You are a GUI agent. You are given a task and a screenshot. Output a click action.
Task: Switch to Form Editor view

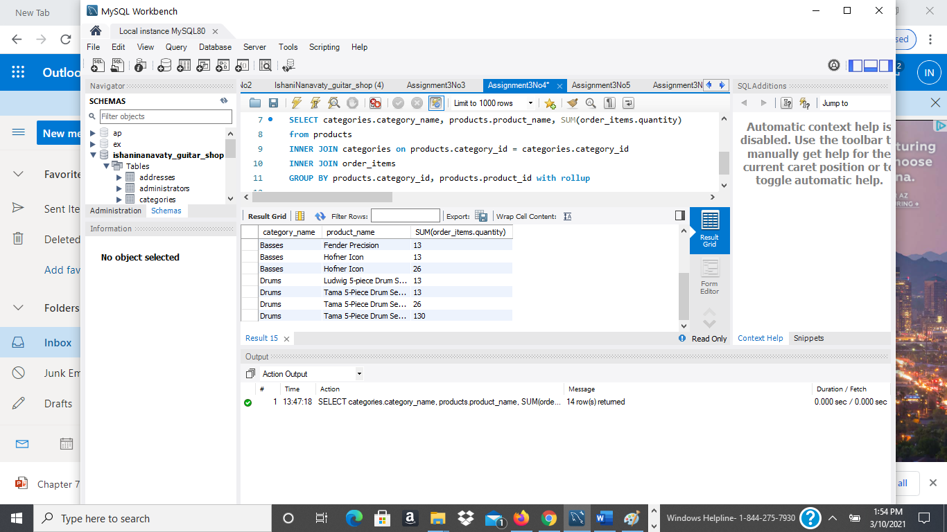pyautogui.click(x=709, y=275)
